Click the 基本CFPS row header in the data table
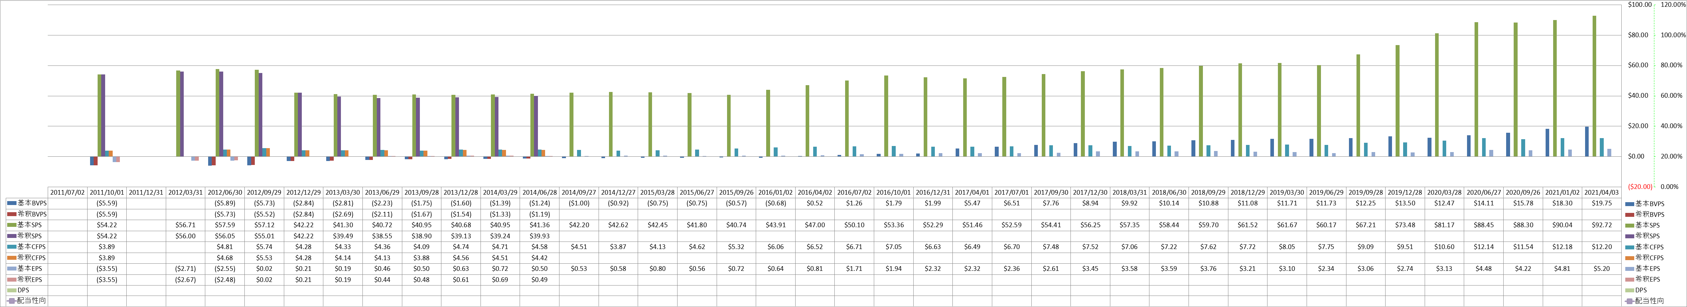 [27, 247]
